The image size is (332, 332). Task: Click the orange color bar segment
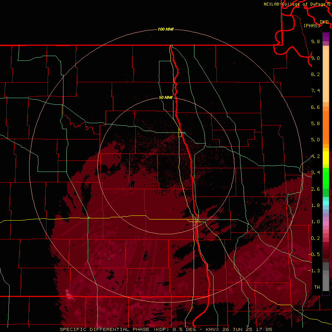326,128
